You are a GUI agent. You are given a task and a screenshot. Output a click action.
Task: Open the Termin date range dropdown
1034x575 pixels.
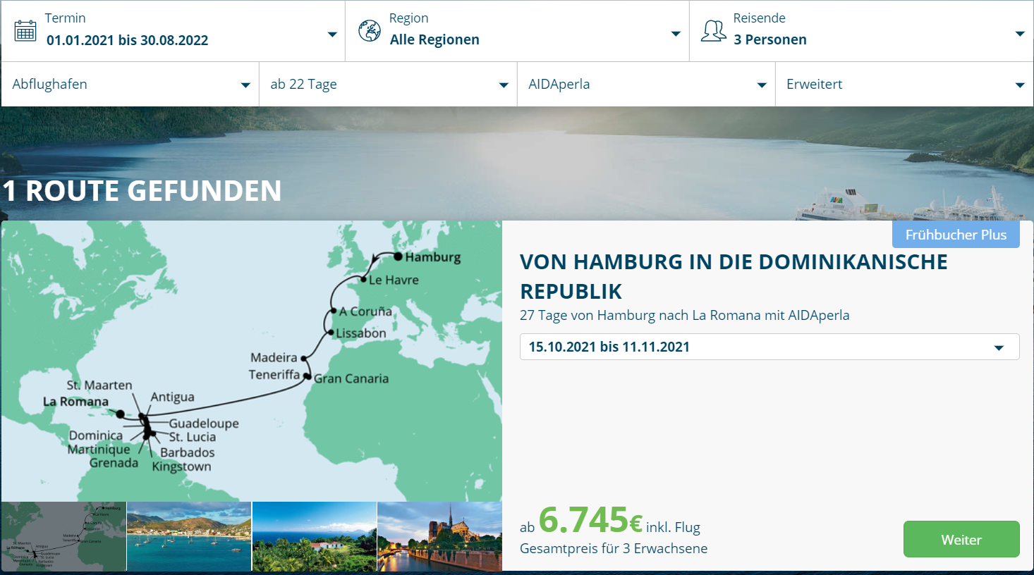(332, 35)
